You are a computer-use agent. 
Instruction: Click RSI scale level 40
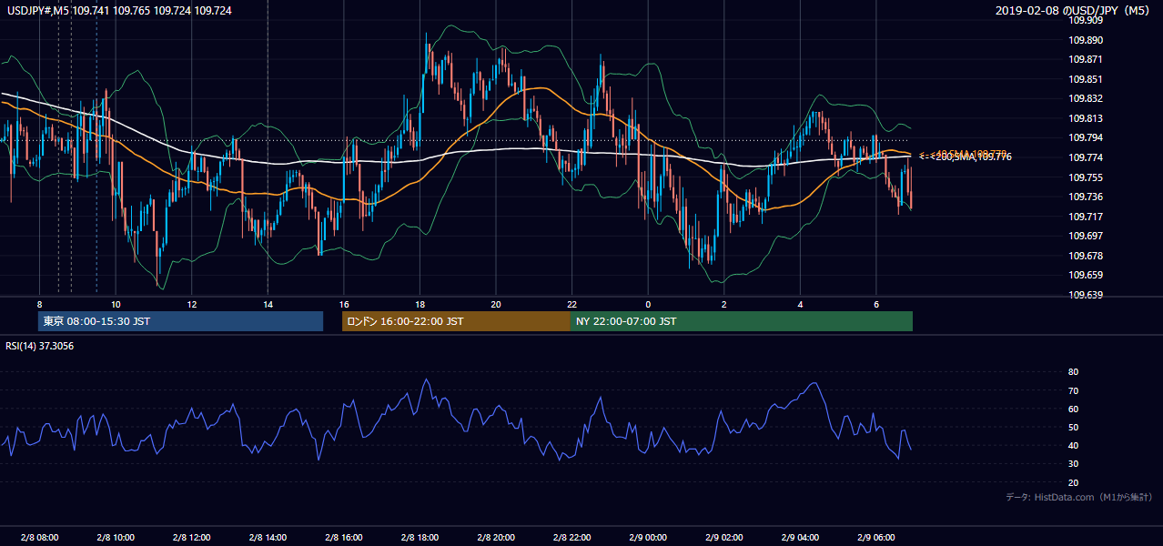tap(1074, 445)
